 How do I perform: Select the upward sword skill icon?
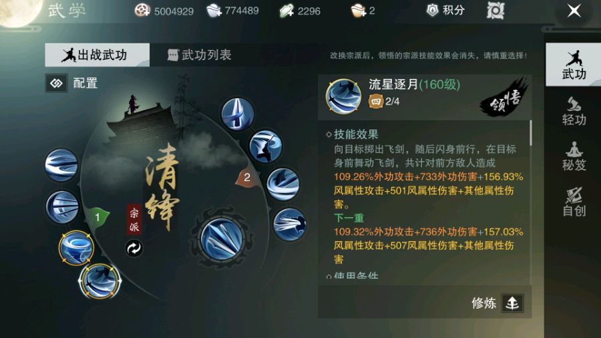(238, 114)
